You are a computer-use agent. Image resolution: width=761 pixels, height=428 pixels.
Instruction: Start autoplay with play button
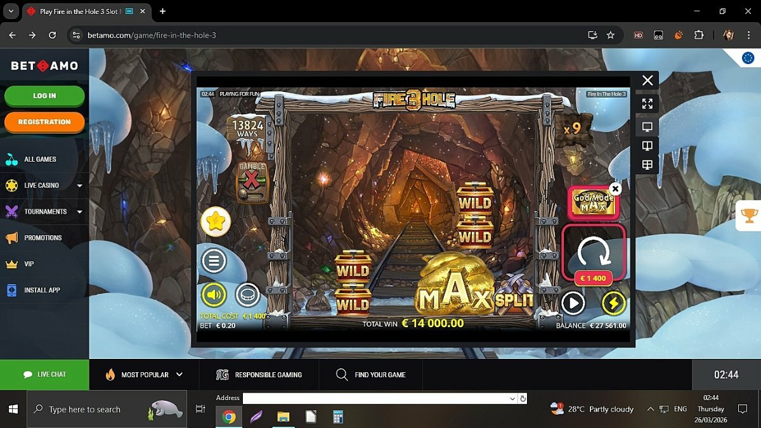[573, 303]
